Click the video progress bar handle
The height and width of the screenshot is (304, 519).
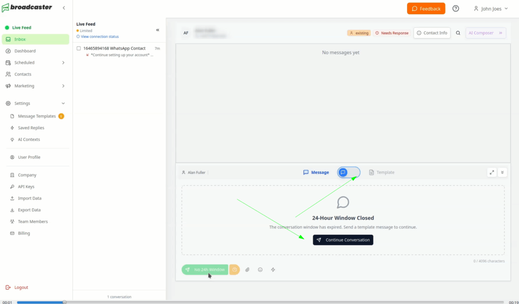pos(64,302)
